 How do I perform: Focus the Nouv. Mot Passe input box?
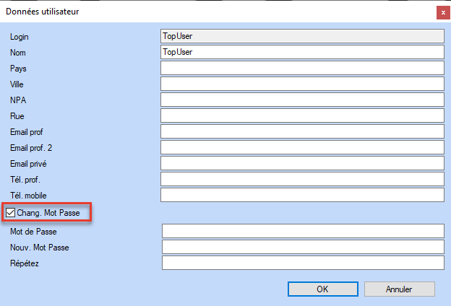[x=302, y=247]
